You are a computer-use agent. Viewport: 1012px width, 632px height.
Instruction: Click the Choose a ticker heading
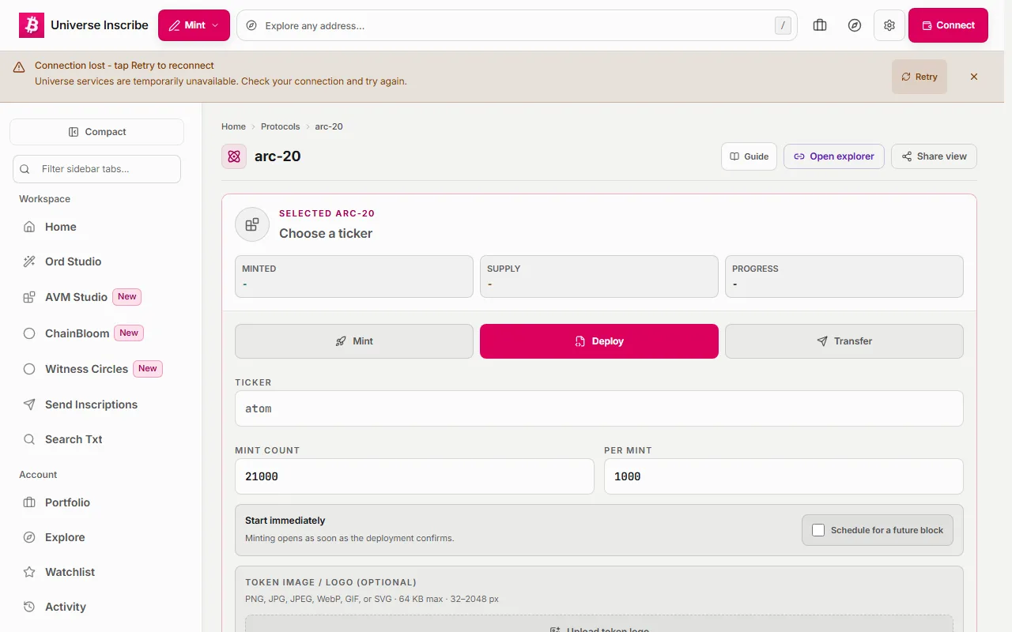(326, 234)
